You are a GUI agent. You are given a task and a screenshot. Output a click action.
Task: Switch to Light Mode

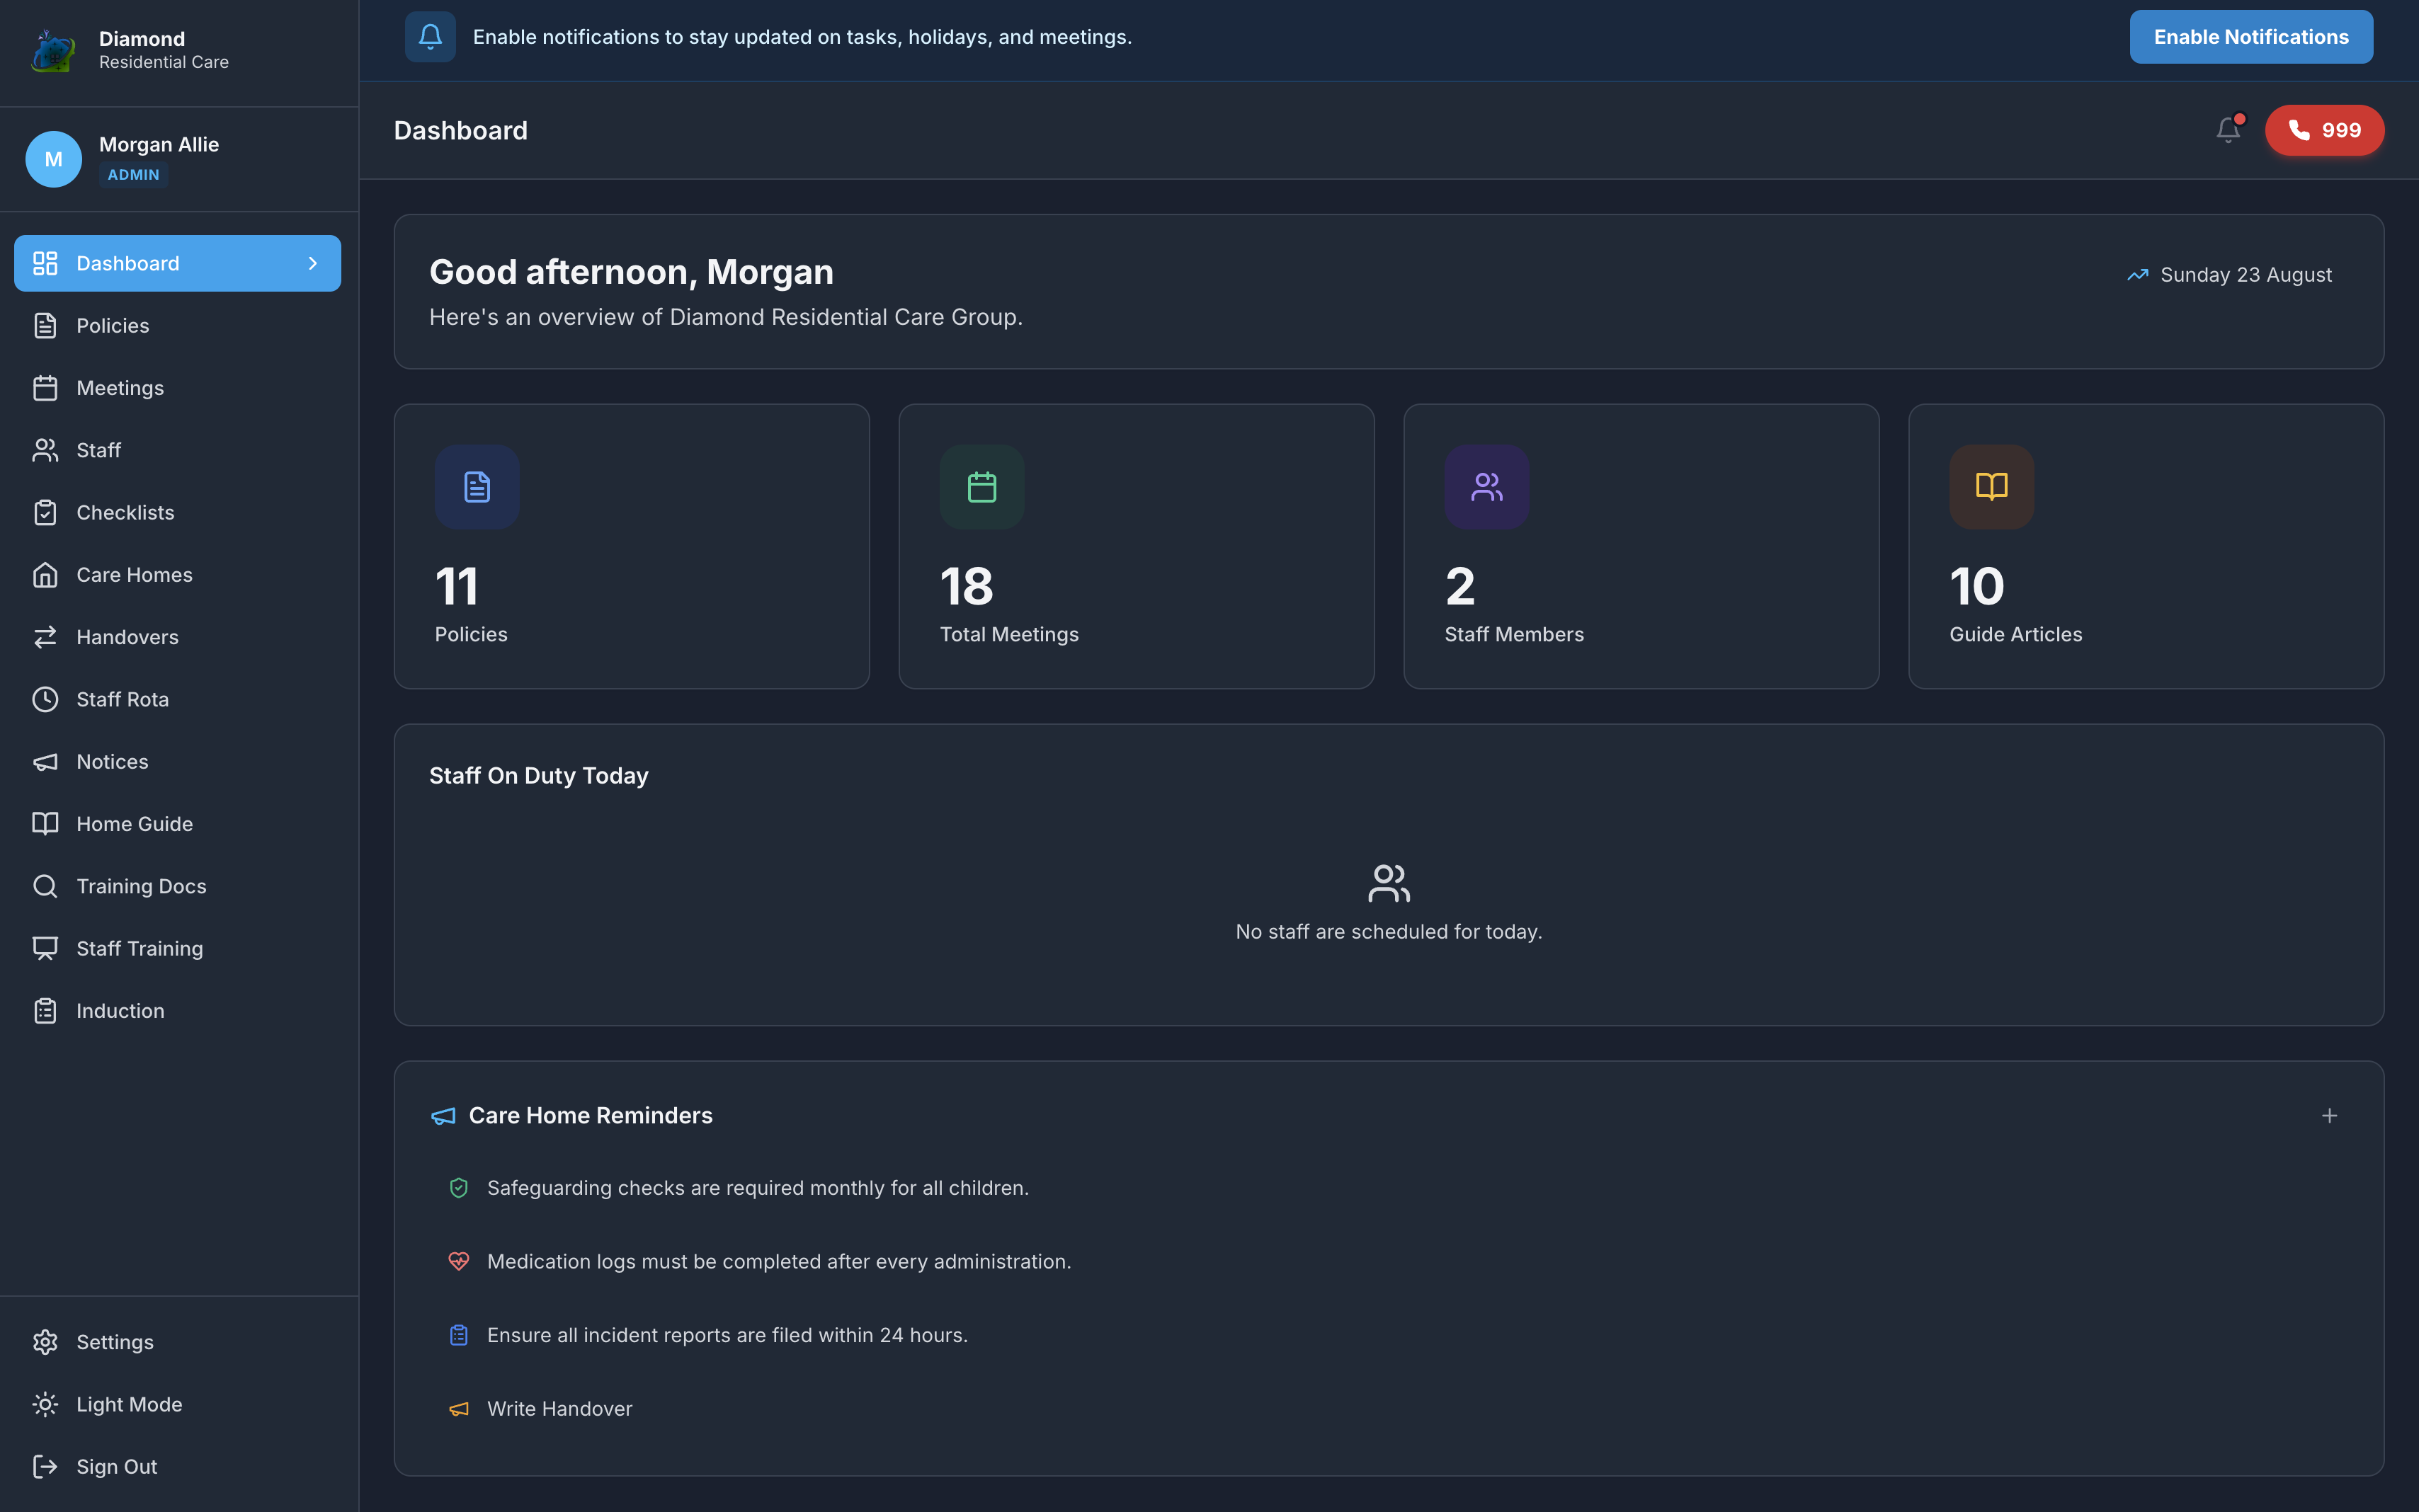[x=178, y=1404]
